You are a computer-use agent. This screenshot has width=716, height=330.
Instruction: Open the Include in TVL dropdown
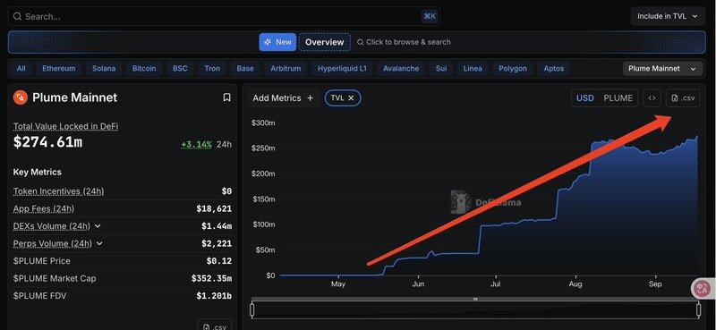pyautogui.click(x=668, y=16)
